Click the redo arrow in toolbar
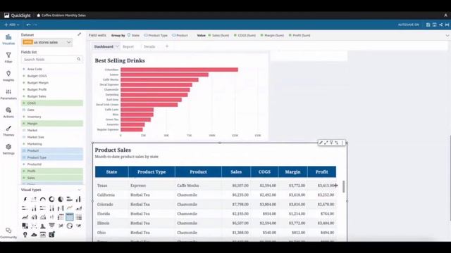This screenshot has width=451, height=253. pos(35,25)
